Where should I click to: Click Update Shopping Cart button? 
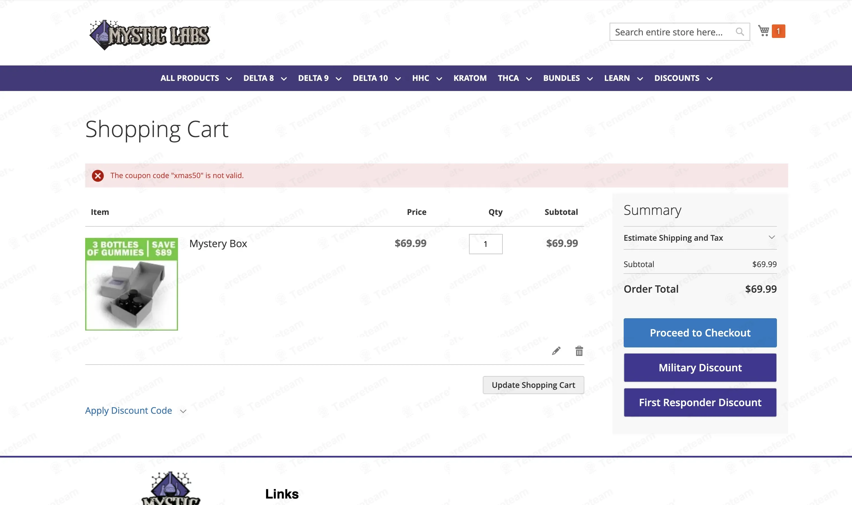coord(533,385)
